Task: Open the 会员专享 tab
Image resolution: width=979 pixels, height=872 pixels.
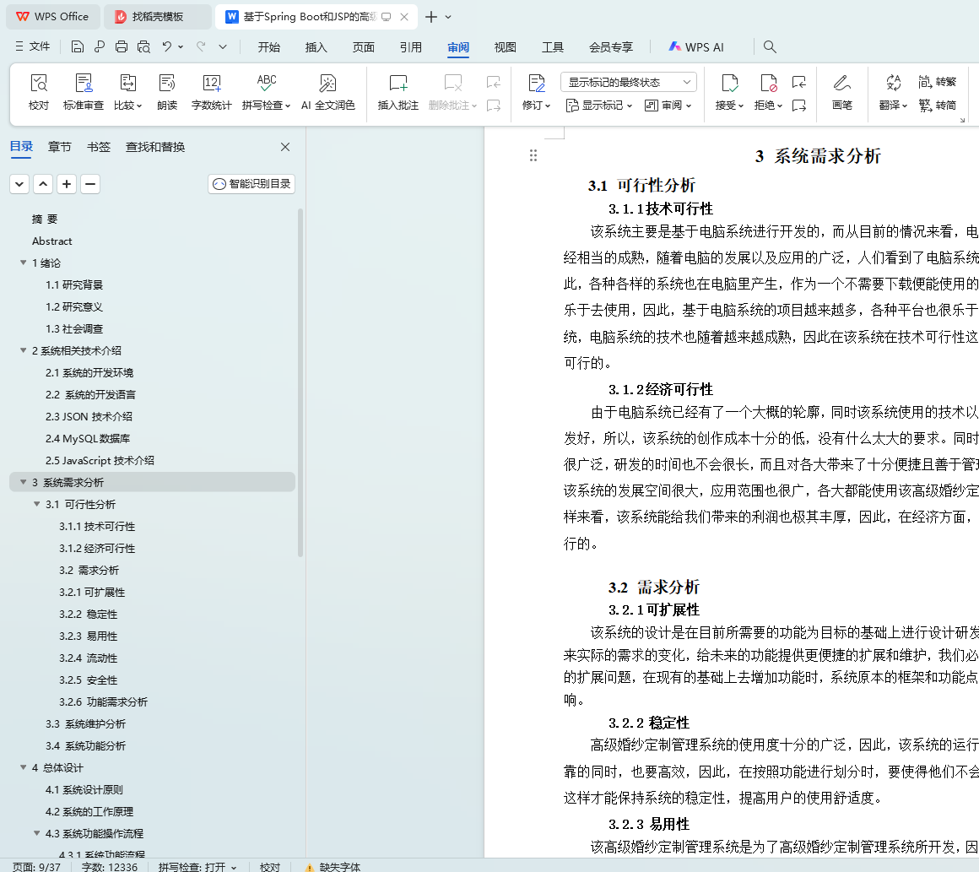Action: [x=611, y=46]
